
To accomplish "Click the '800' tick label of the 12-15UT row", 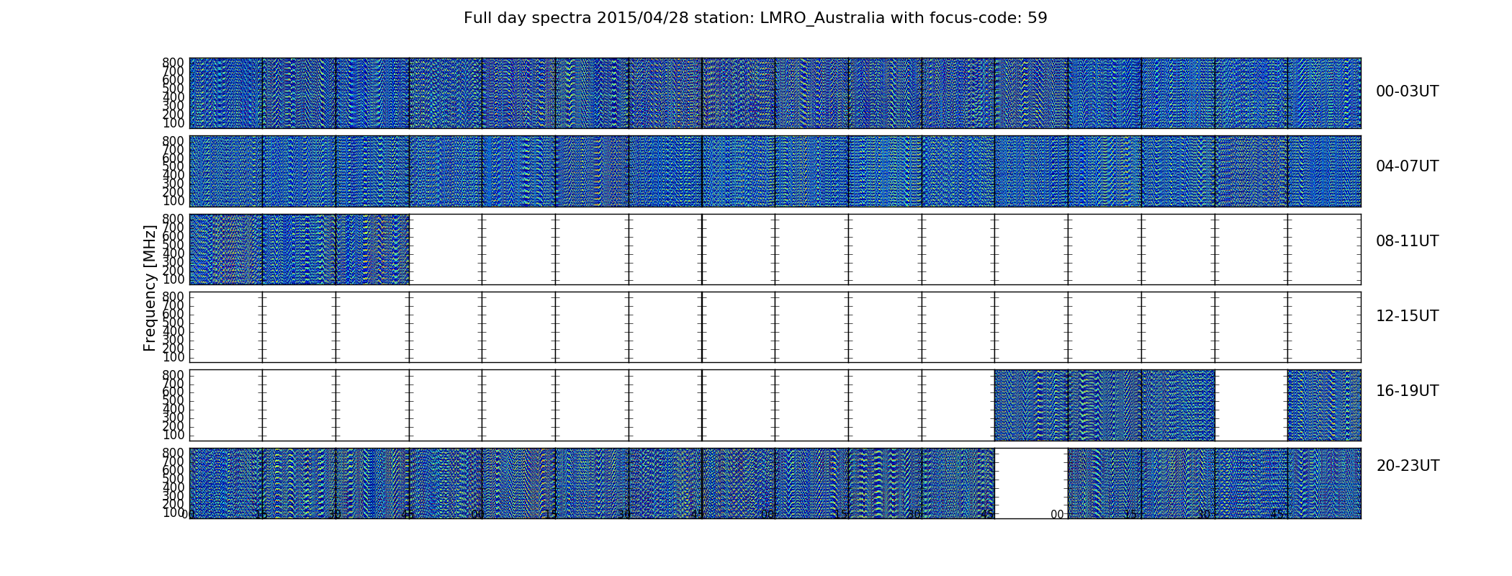I will click(173, 297).
